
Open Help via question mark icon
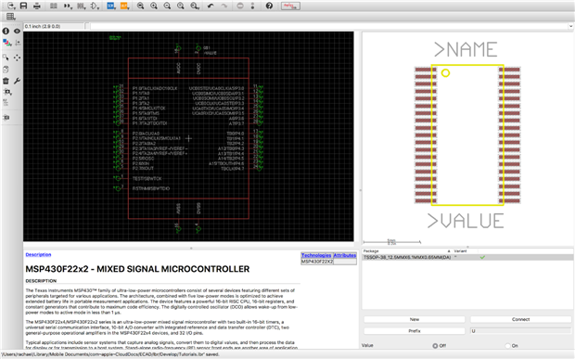coord(269,6)
